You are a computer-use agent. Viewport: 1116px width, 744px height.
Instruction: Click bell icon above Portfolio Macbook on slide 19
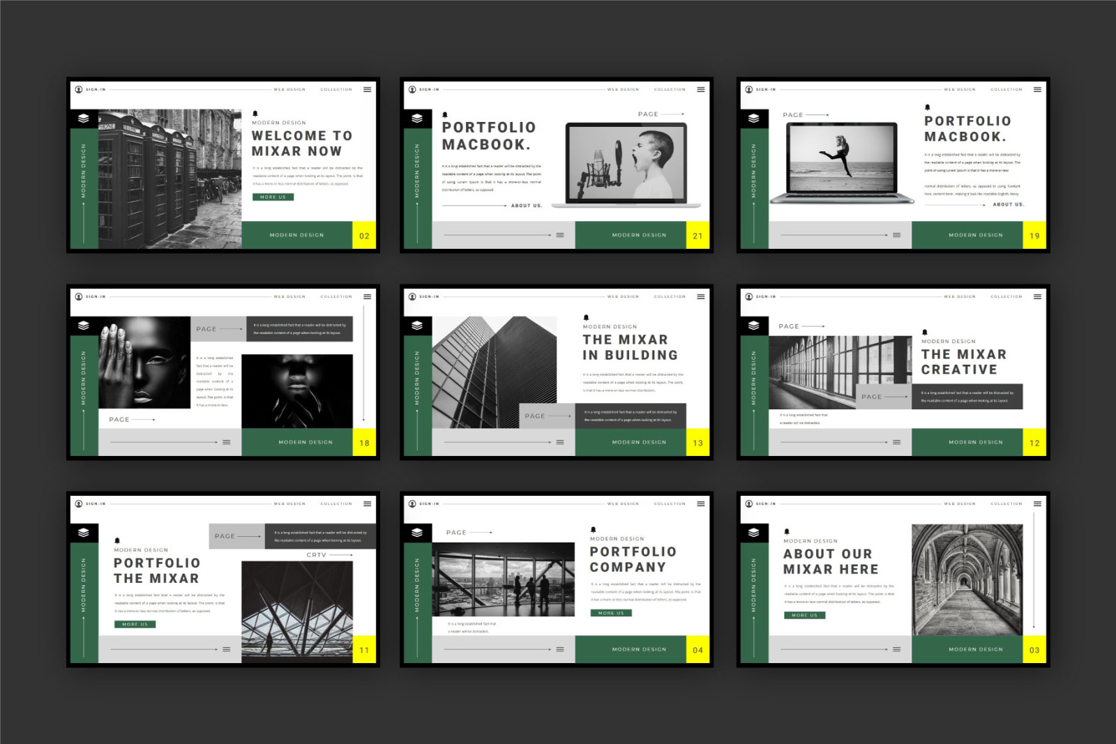pyautogui.click(x=927, y=107)
